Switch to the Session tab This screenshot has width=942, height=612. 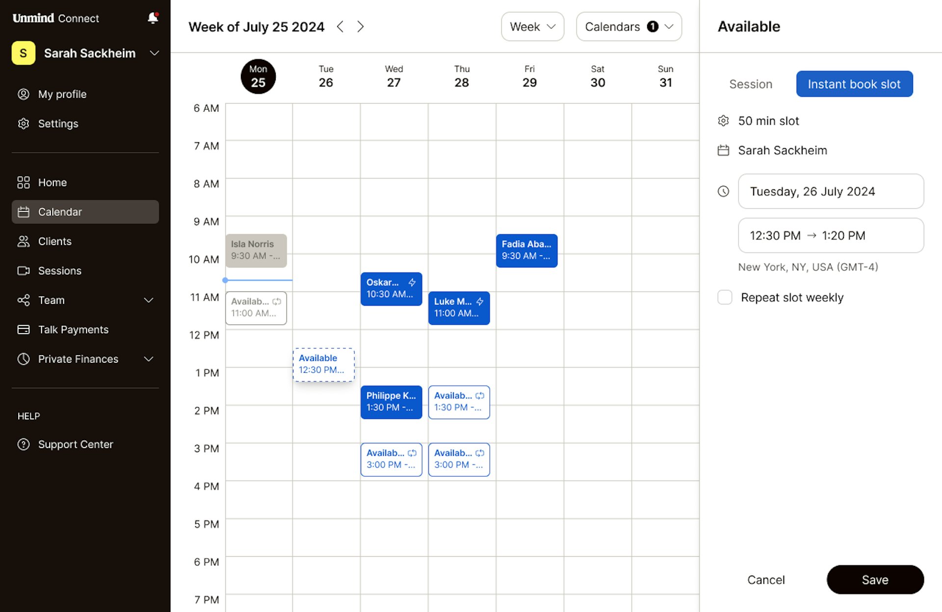[751, 84]
